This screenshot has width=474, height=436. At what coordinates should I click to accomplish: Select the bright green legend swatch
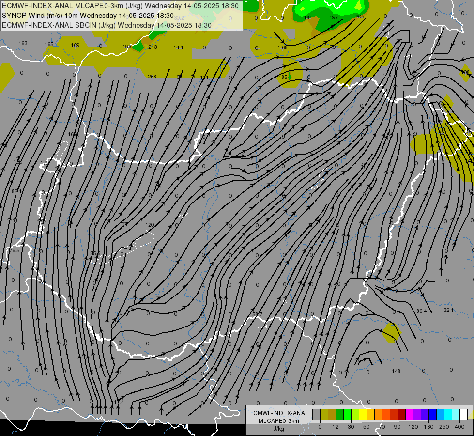point(347,414)
